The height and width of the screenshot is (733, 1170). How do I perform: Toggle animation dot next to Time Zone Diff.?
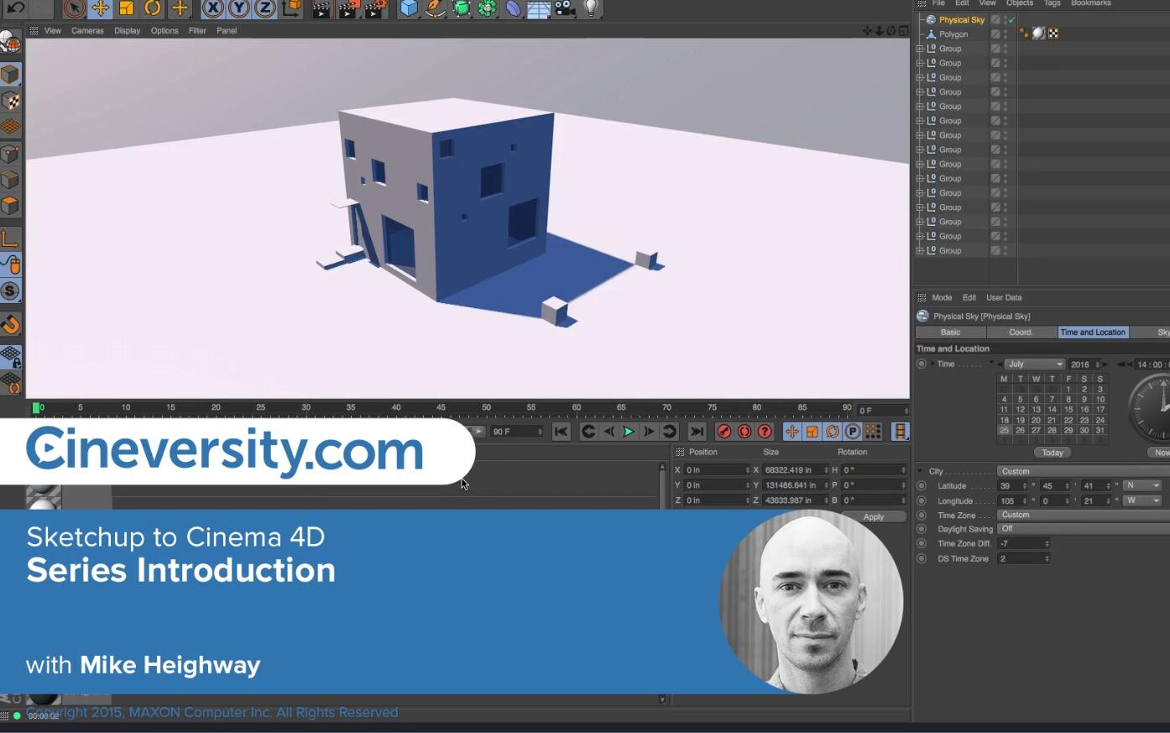(x=922, y=543)
